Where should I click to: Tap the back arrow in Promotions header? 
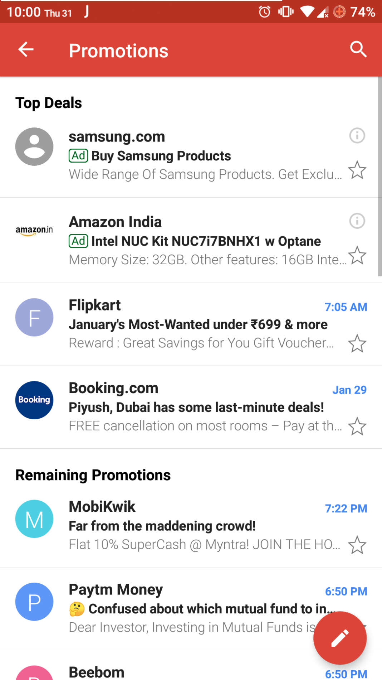(x=26, y=49)
